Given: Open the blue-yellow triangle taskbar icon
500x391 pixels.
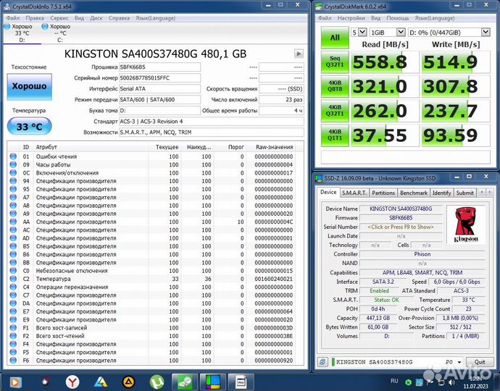Looking at the screenshot, I should pos(101,382).
